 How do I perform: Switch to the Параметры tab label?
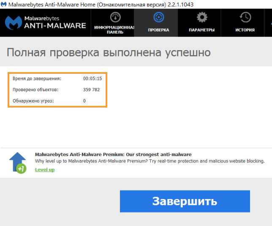[202, 30]
